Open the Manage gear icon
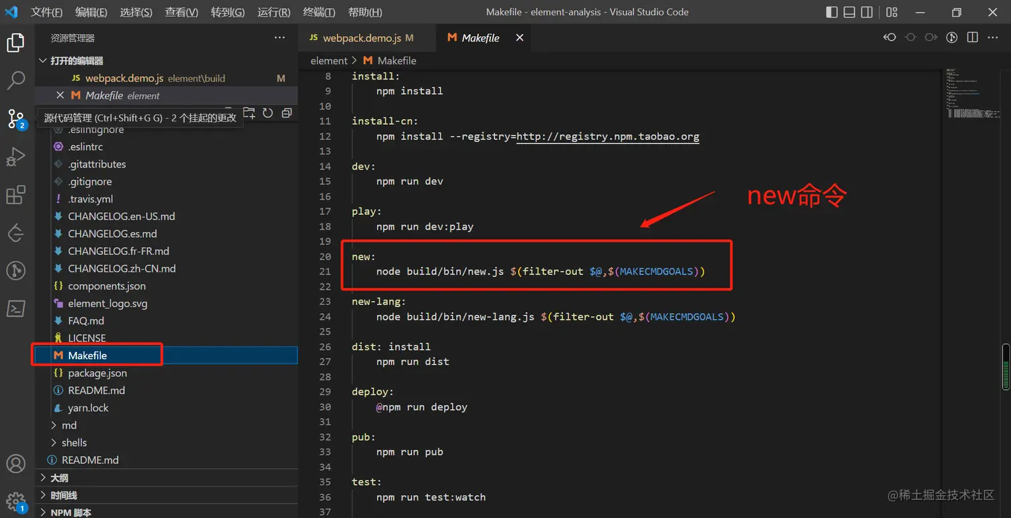 [x=15, y=501]
